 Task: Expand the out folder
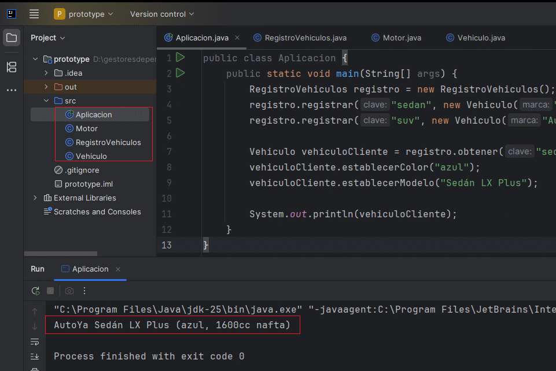[x=46, y=87]
